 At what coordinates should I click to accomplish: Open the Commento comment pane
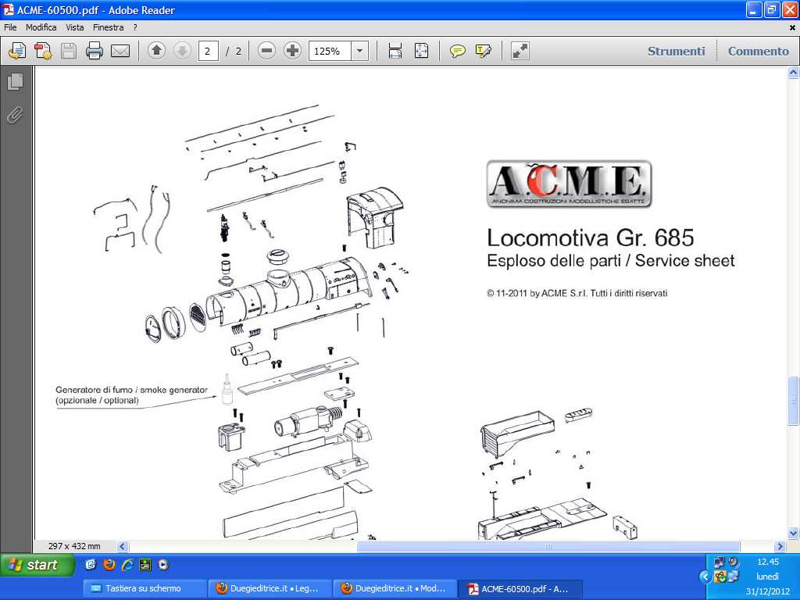coord(758,52)
